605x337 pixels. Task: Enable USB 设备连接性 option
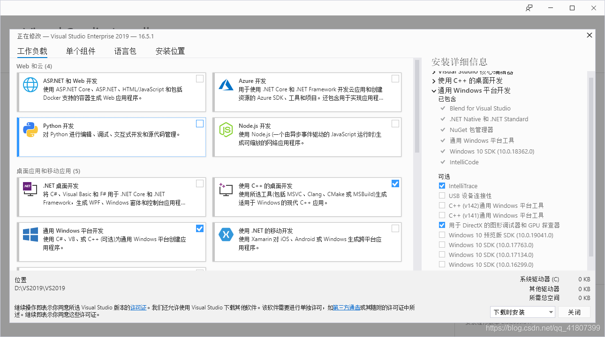pyautogui.click(x=442, y=196)
